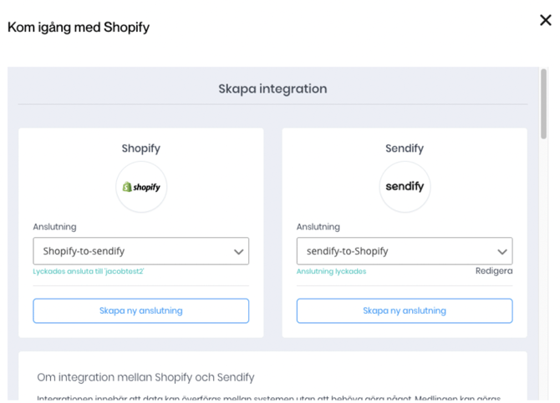Click the Sendify logo icon
This screenshot has width=560, height=403.
point(405,187)
